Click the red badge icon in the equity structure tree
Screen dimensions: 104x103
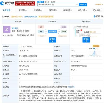(81, 30)
